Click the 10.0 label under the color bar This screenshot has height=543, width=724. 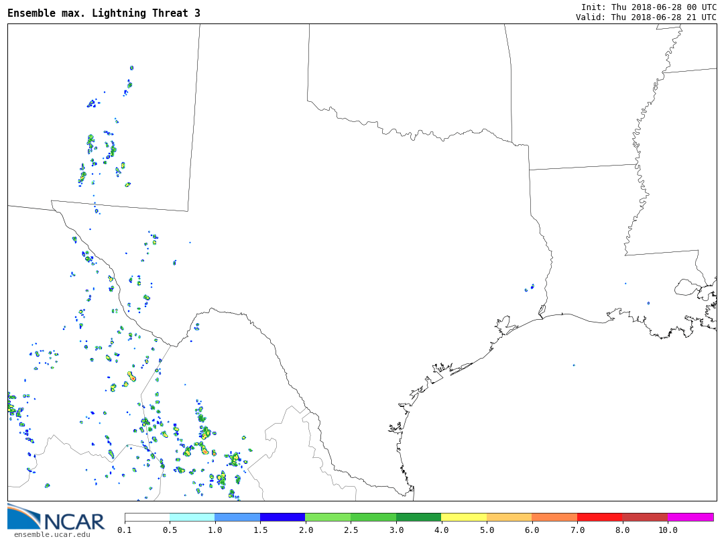(668, 530)
